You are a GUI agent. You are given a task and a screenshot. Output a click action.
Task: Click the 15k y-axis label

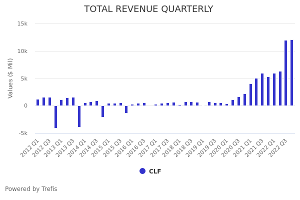tap(22, 23)
